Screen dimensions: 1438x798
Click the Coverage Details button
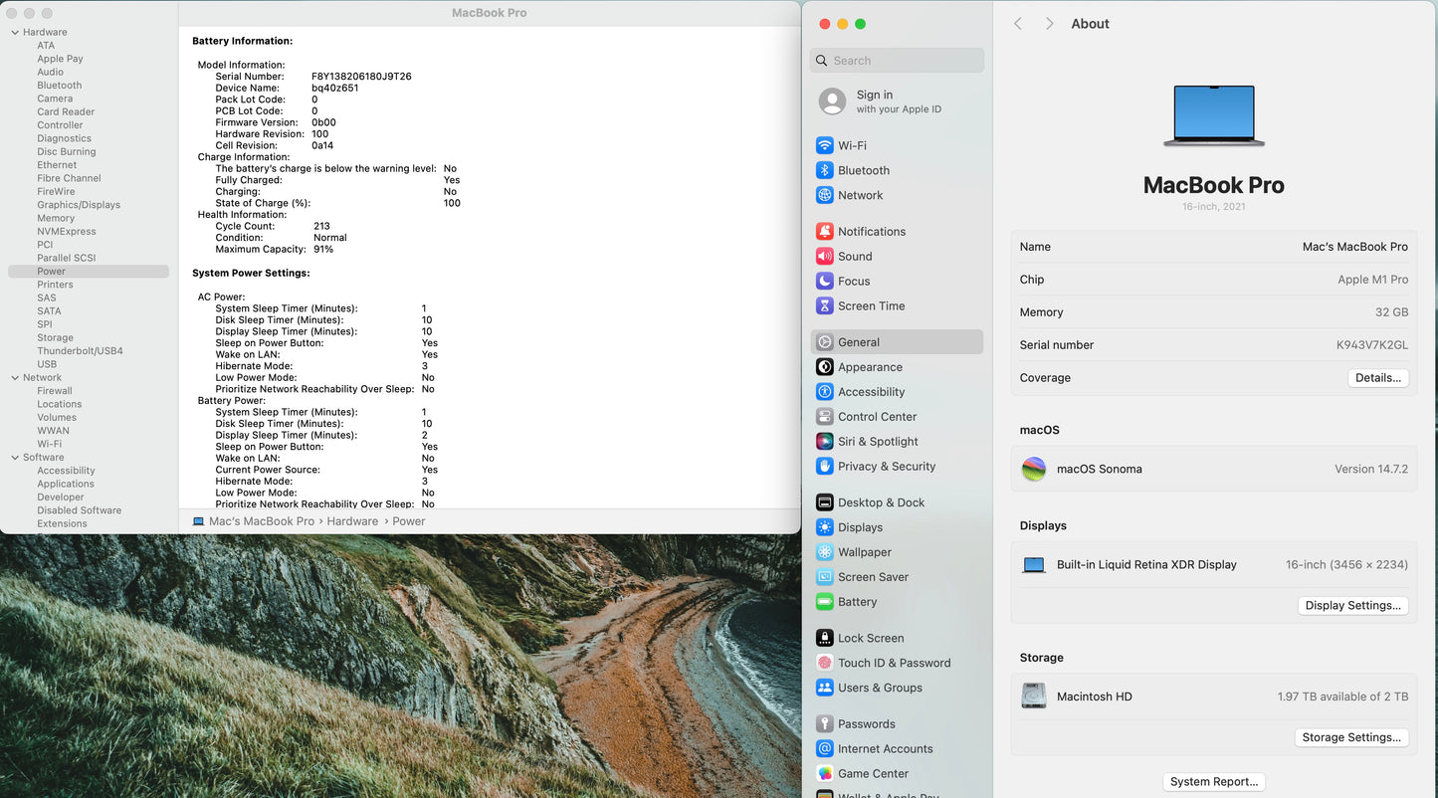click(1377, 378)
